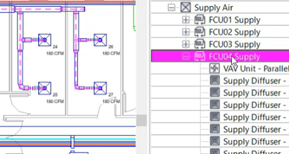Click the VAV Unit fan icon
The width and height of the screenshot is (289, 154).
click(x=215, y=68)
